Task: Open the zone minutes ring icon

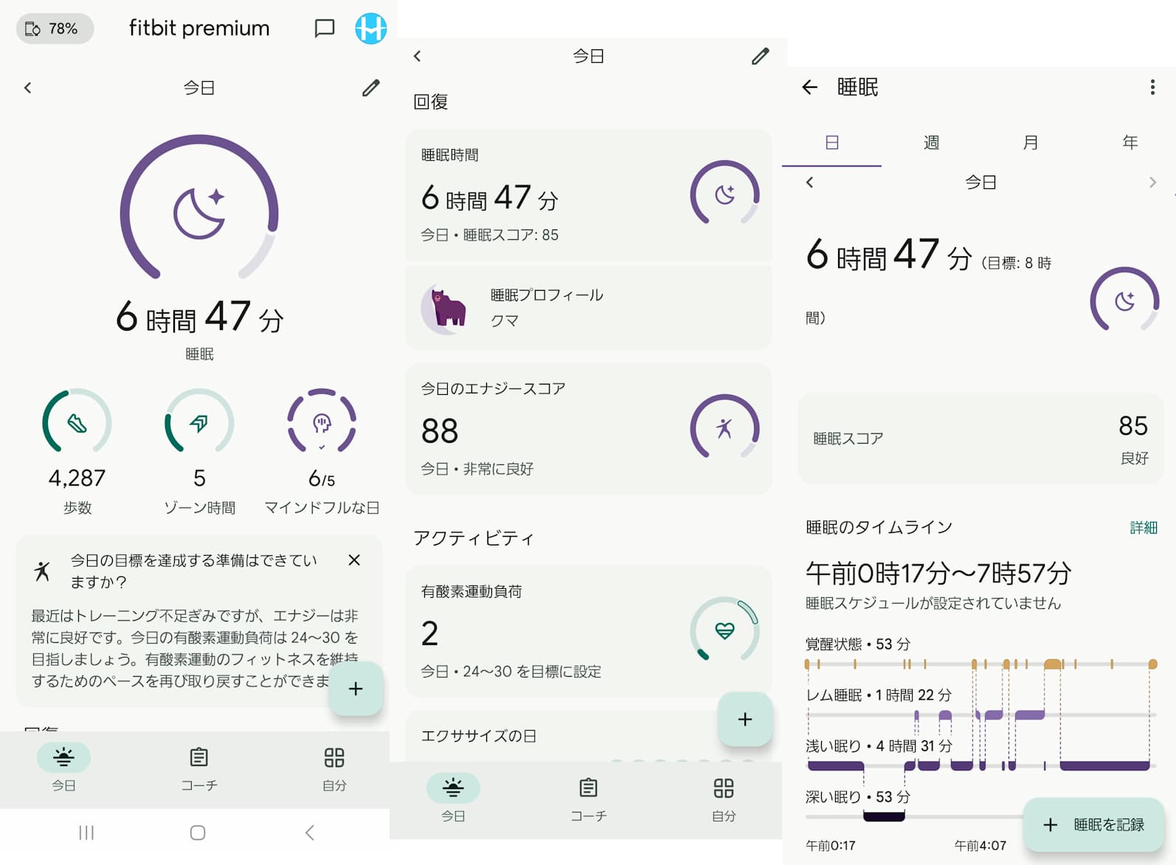Action: tap(199, 422)
